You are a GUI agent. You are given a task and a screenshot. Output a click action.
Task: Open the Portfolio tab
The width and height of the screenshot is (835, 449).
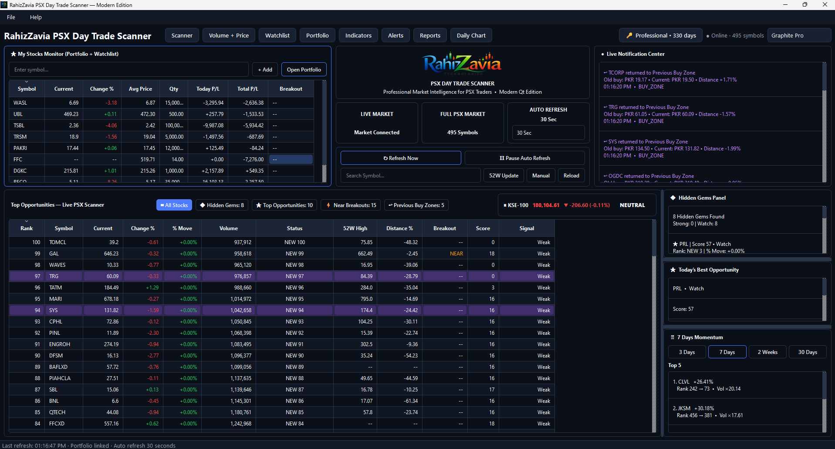click(318, 36)
